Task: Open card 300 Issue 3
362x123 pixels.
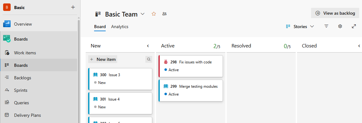Action: coord(120,79)
